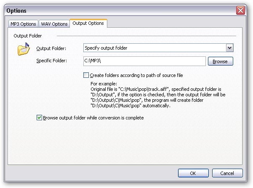Confirm settings with the OK button
This screenshot has height=188, width=253.
193,173
